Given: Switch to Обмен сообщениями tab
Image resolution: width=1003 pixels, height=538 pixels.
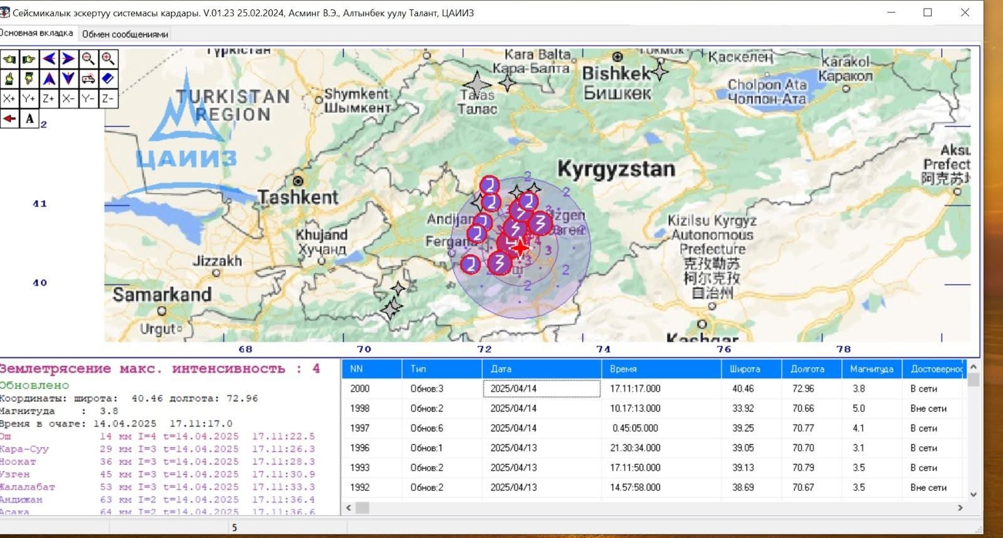Looking at the screenshot, I should (125, 34).
